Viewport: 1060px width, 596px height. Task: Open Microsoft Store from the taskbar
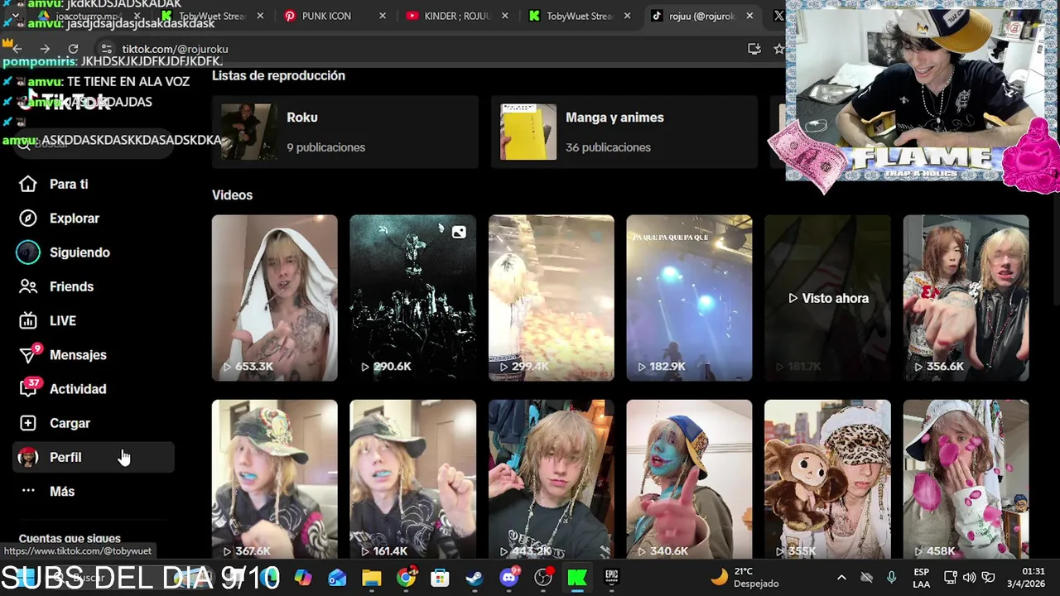coord(441,577)
